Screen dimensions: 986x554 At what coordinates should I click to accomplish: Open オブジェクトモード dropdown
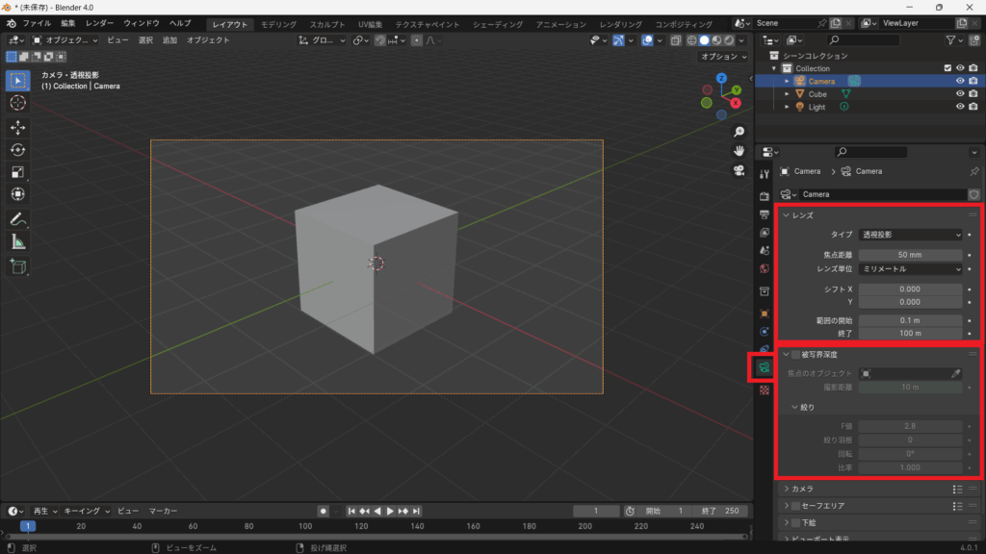[x=65, y=40]
